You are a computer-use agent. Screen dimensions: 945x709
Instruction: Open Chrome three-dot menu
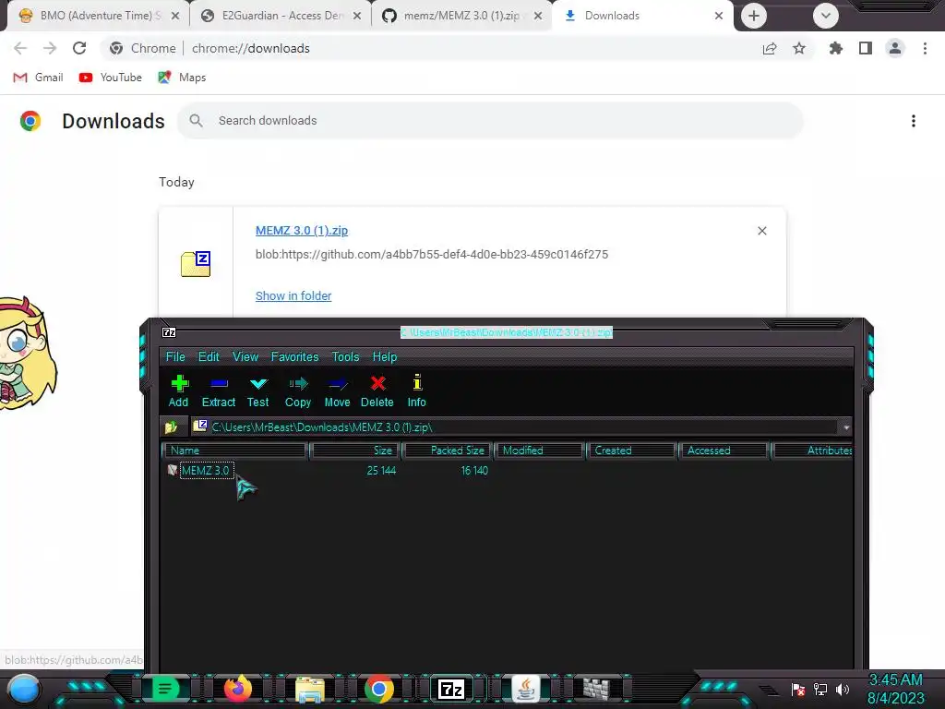[x=925, y=48]
